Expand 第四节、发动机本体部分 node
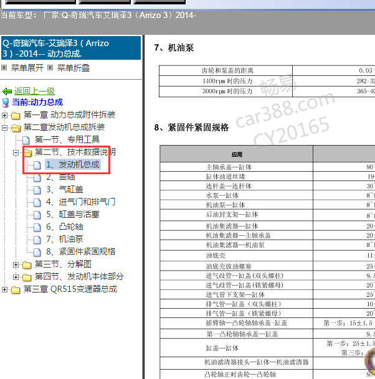The height and width of the screenshot is (379, 375). click(16, 277)
